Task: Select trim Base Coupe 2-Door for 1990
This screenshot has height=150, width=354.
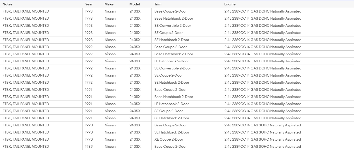Action: [x=171, y=125]
